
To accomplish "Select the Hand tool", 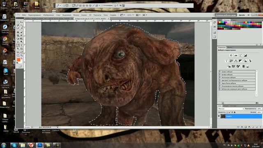I will click(x=18, y=55).
